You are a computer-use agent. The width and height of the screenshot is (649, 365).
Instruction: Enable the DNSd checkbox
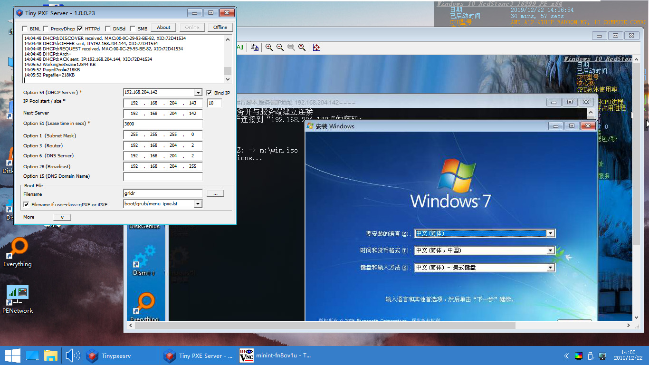108,29
